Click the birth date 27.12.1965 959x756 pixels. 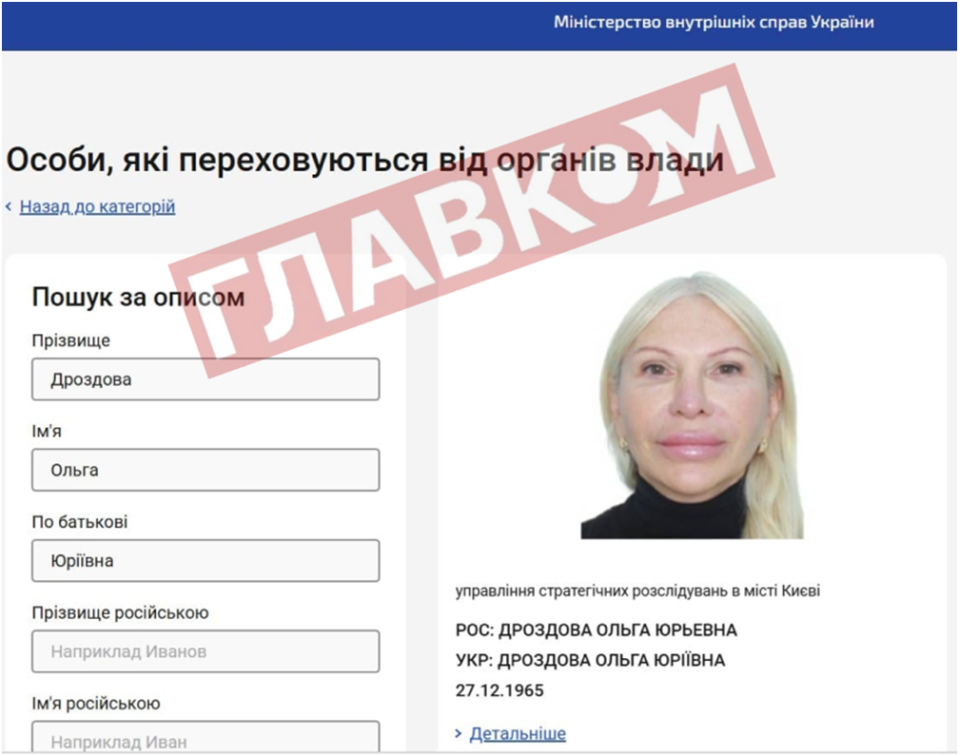(499, 690)
